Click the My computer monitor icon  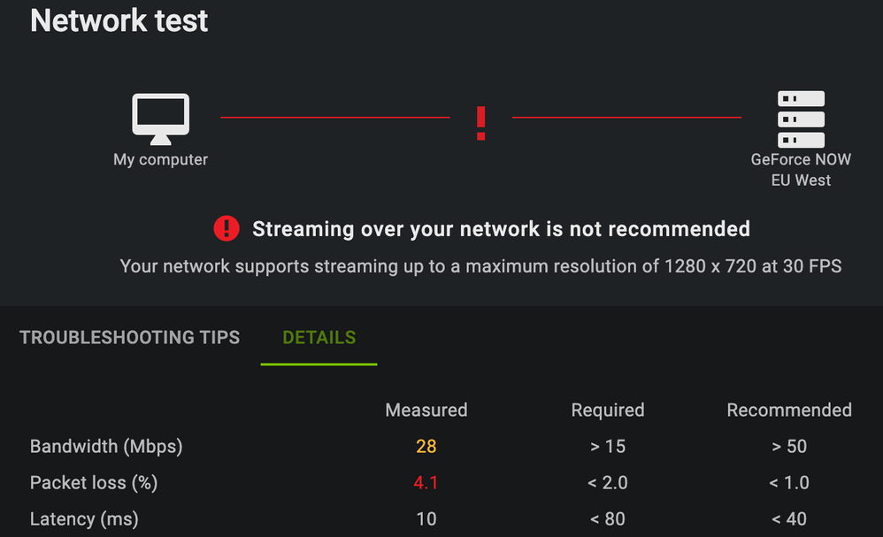(160, 118)
